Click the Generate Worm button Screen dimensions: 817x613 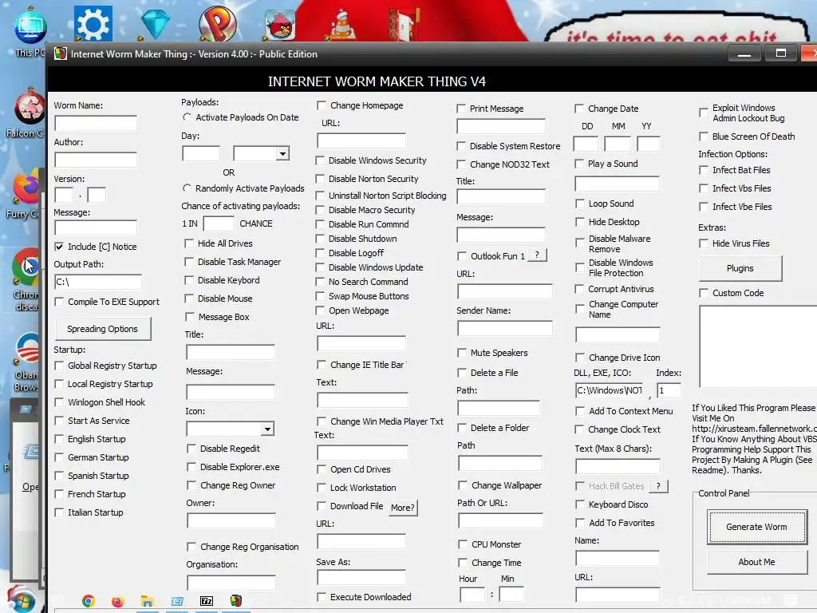756,527
